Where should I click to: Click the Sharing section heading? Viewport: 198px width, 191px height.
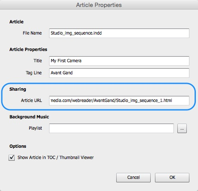click(18, 89)
